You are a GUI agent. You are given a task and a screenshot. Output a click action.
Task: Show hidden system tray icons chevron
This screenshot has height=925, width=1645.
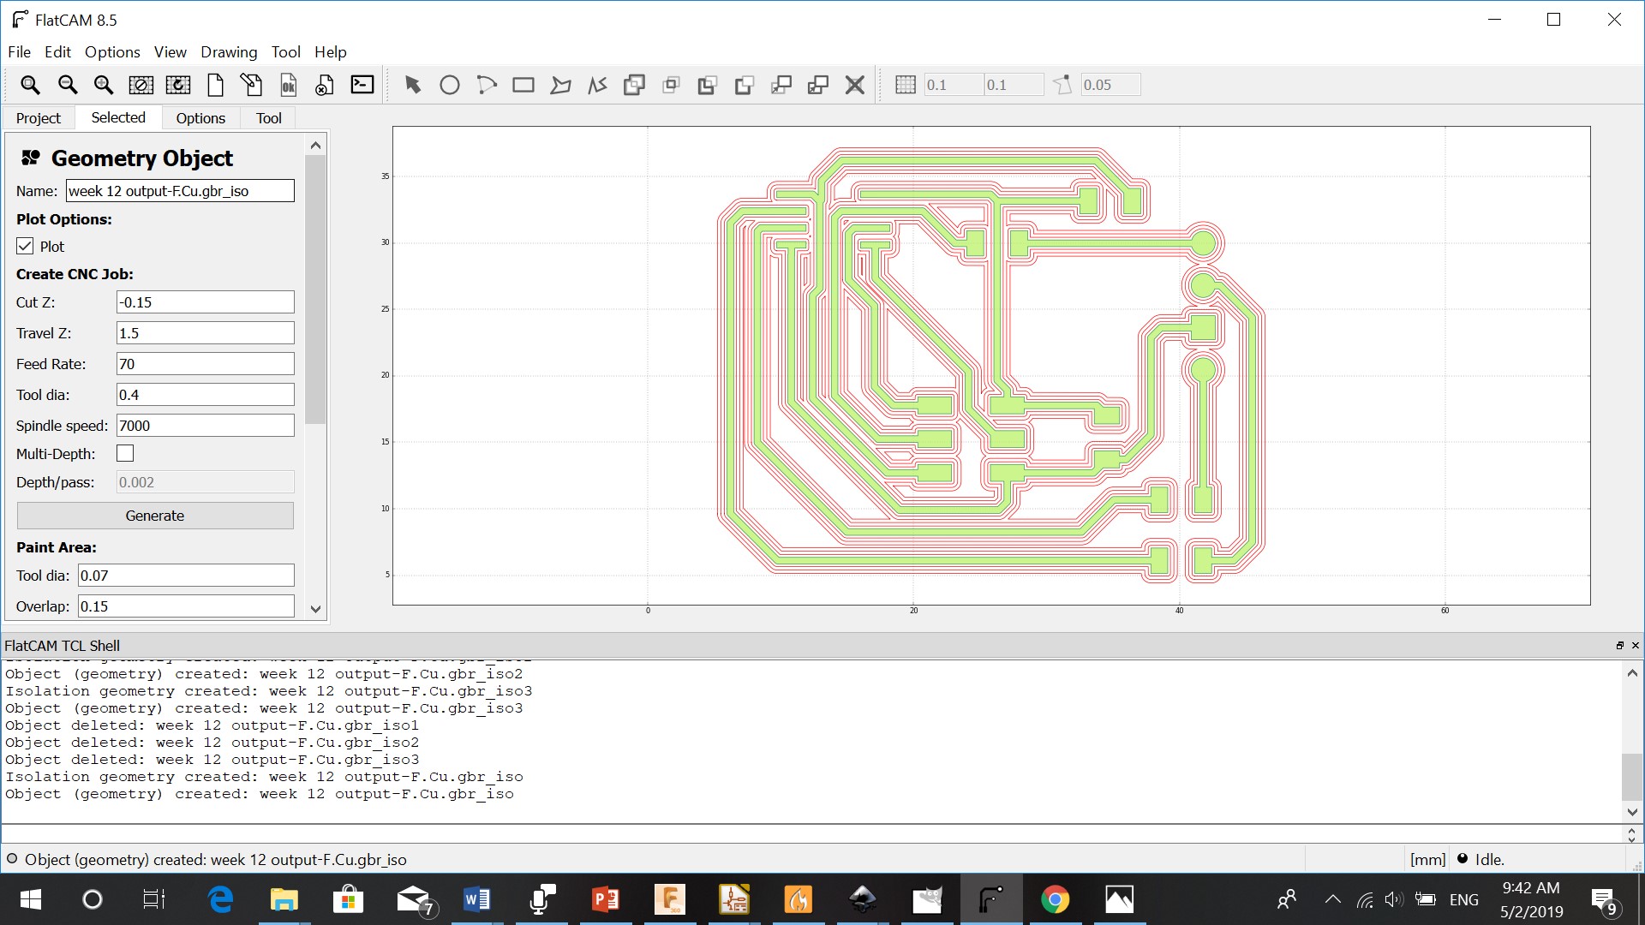pyautogui.click(x=1332, y=899)
